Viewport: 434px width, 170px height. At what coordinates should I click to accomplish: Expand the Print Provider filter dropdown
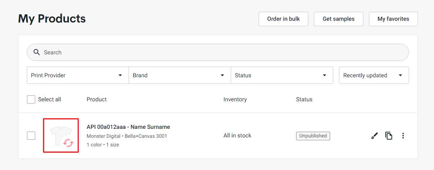(x=78, y=75)
